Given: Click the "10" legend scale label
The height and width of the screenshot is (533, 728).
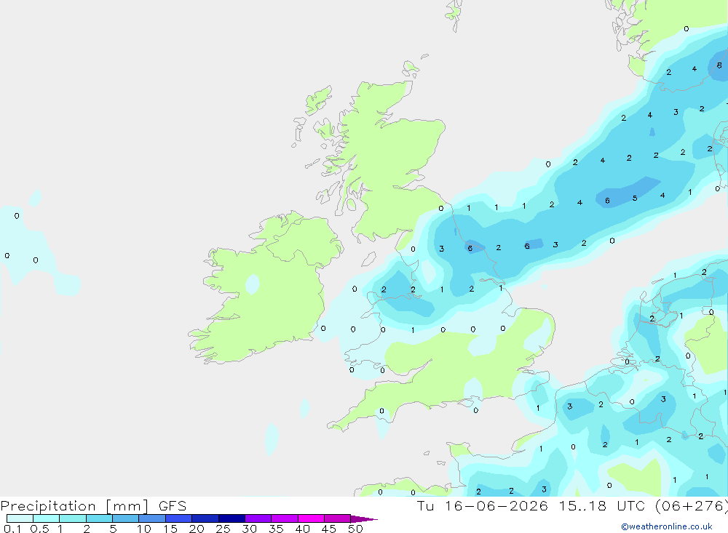Looking at the screenshot, I should pos(144,529).
